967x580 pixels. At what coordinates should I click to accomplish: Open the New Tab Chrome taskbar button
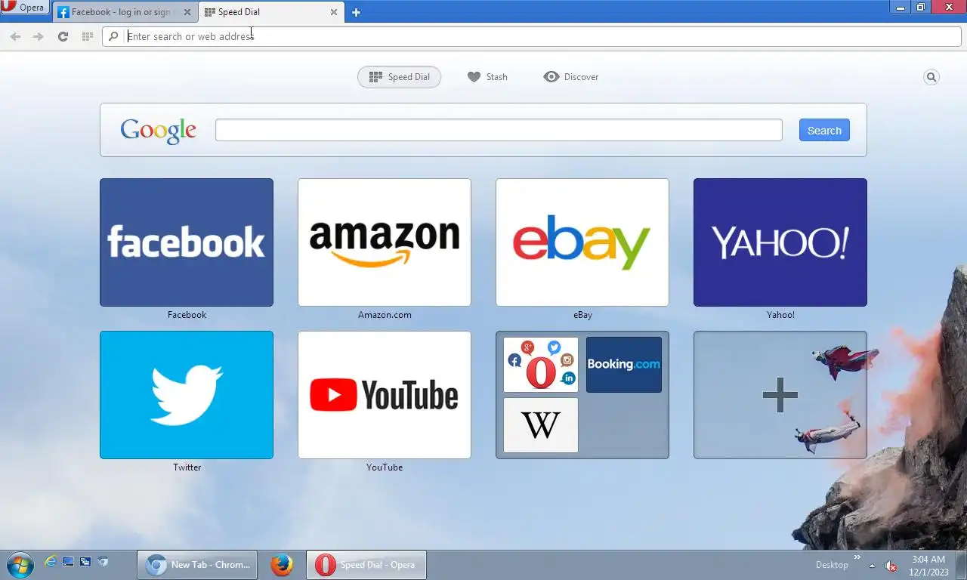click(197, 565)
